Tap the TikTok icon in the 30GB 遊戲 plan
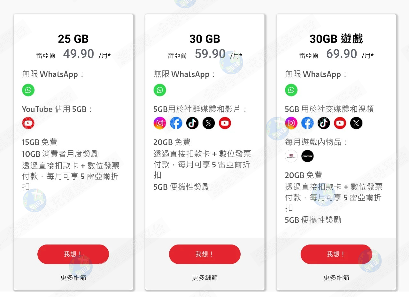The image size is (409, 297). pos(324,123)
